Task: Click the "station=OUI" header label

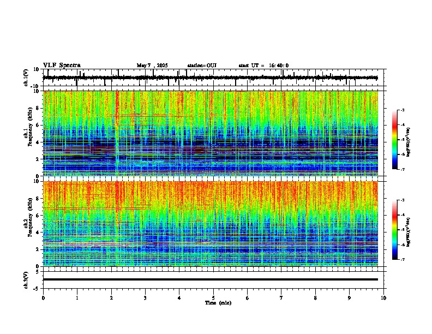Action: tap(202, 65)
